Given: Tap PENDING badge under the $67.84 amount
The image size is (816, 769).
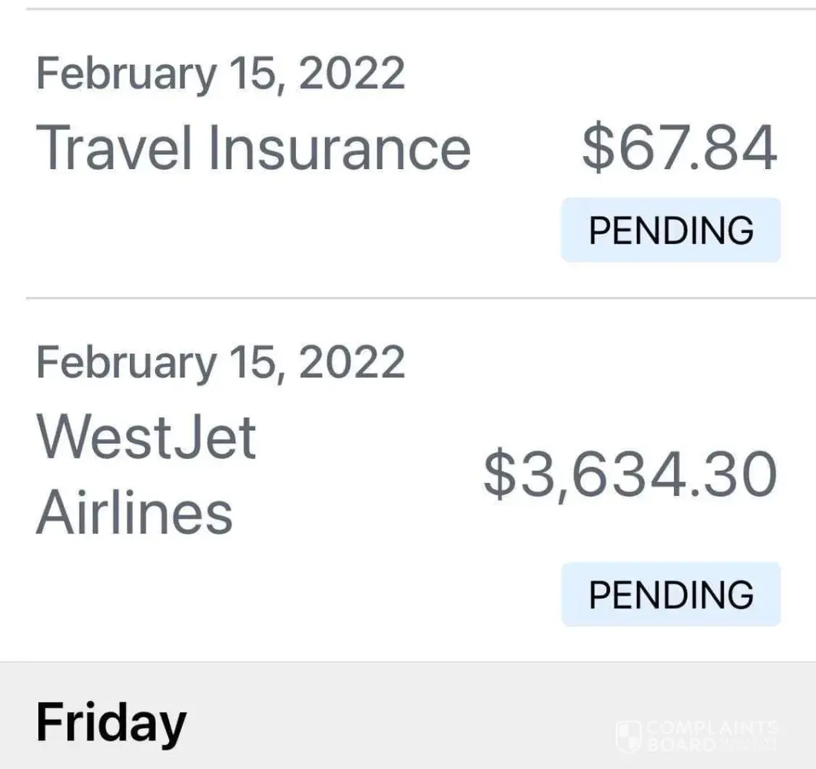Looking at the screenshot, I should pyautogui.click(x=671, y=230).
